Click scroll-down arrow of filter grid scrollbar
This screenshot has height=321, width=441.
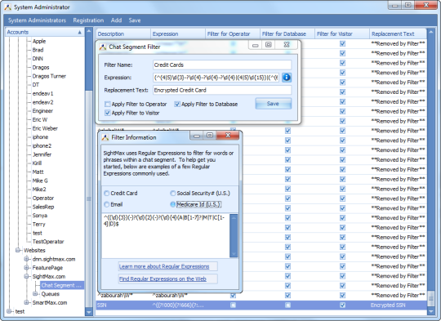[x=431, y=311]
